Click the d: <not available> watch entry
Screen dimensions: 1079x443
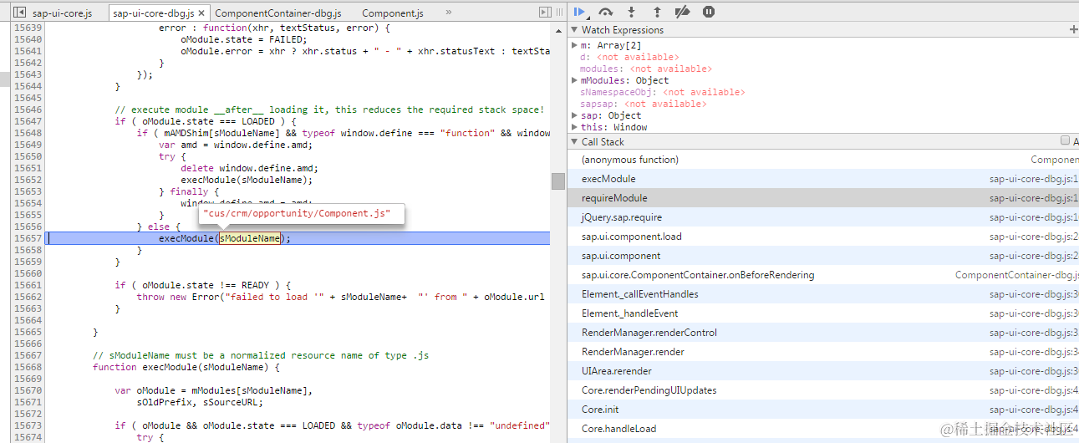629,57
